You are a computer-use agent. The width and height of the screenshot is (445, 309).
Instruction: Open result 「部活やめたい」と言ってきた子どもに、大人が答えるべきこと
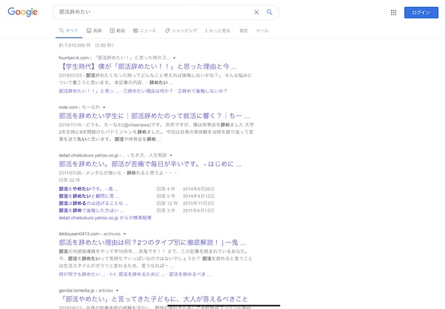click(154, 299)
